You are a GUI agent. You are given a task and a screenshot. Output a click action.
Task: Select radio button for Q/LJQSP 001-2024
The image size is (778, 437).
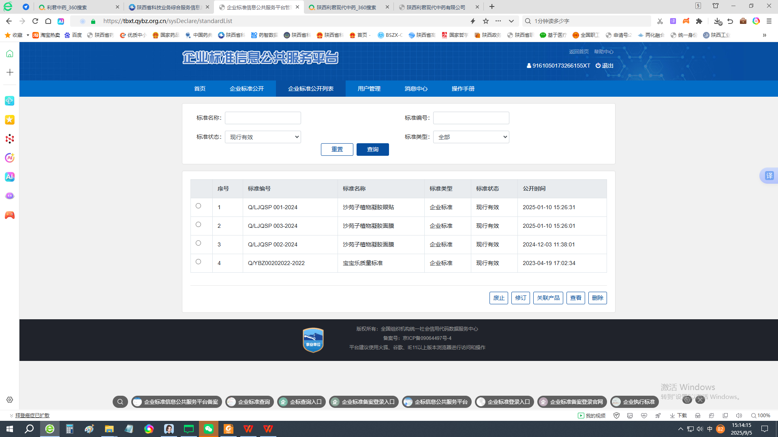tap(198, 206)
